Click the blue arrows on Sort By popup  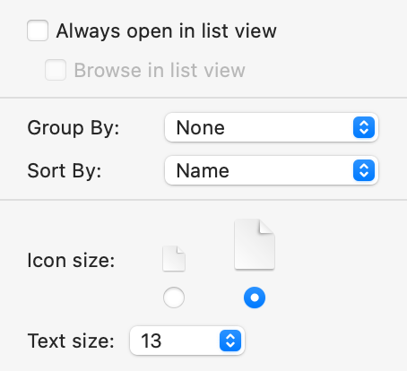pyautogui.click(x=364, y=170)
